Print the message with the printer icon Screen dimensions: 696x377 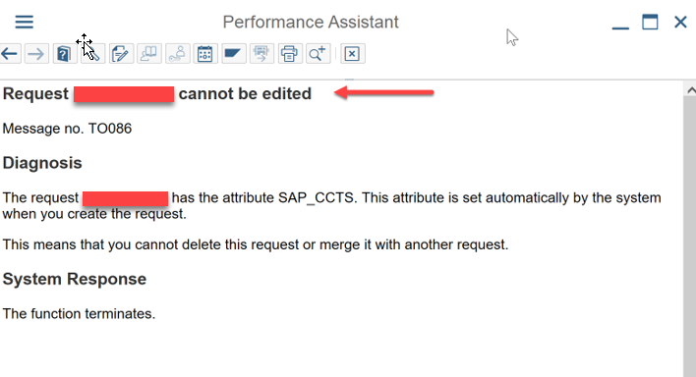(x=290, y=54)
